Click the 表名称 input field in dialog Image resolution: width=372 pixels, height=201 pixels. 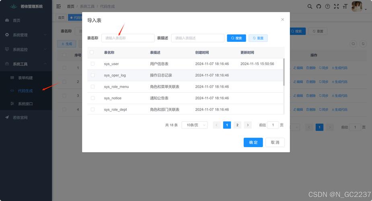coord(127,38)
